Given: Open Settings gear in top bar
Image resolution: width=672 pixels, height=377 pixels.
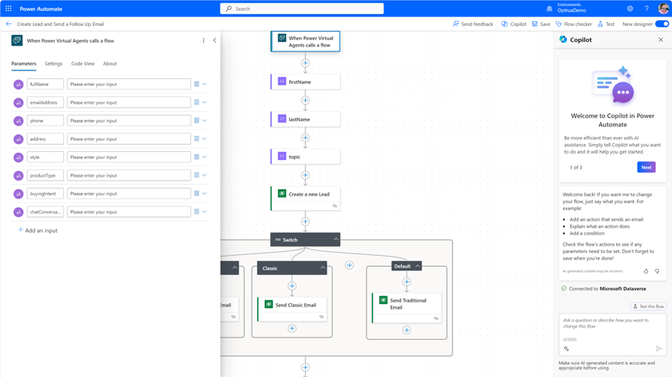Looking at the screenshot, I should [x=630, y=9].
